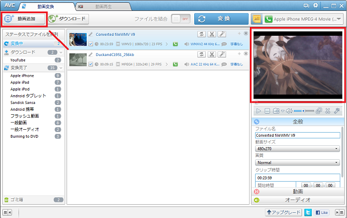Click 字幕なし subtitle link on Converted fileWMV V9 row

tap(237, 44)
